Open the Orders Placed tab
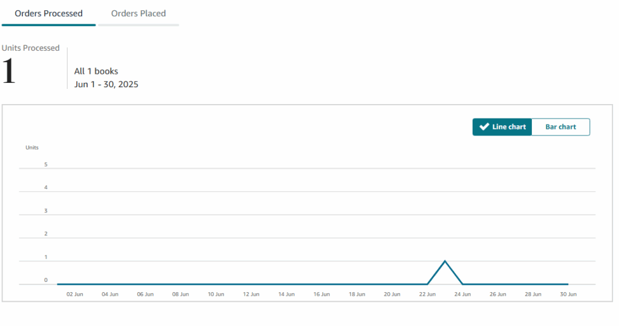The width and height of the screenshot is (619, 326). click(138, 13)
